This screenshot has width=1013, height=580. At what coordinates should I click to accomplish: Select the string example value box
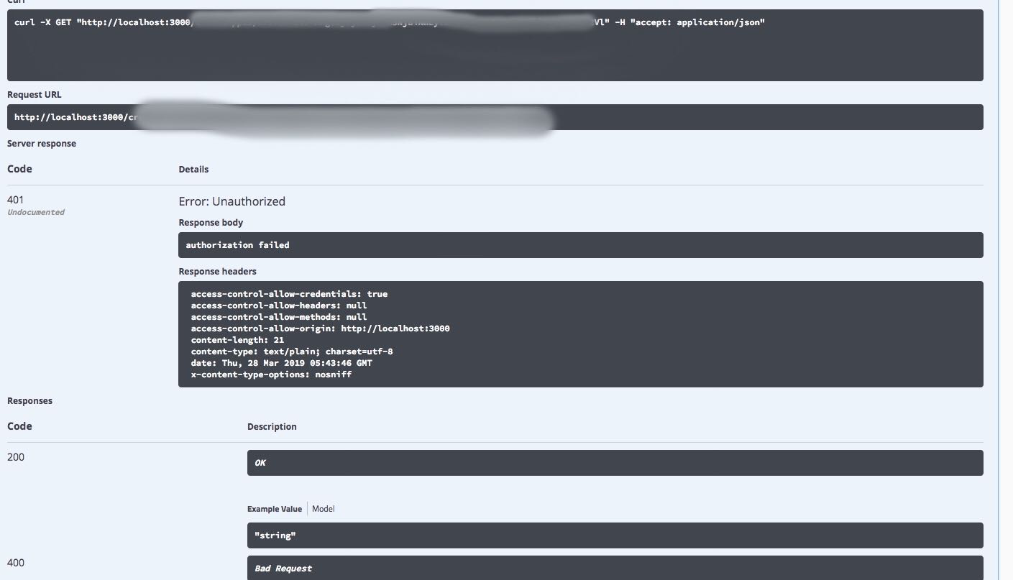[615, 535]
